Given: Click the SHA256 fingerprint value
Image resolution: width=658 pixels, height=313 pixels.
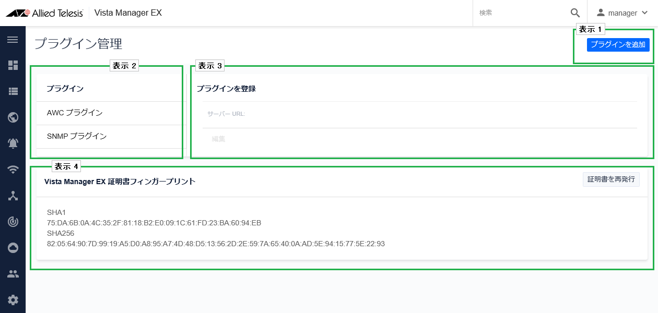Looking at the screenshot, I should click(216, 244).
